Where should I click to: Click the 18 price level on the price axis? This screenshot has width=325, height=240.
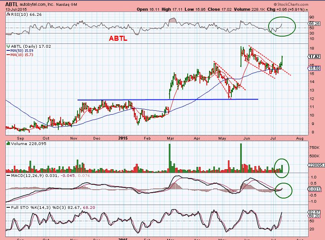[x=312, y=48]
